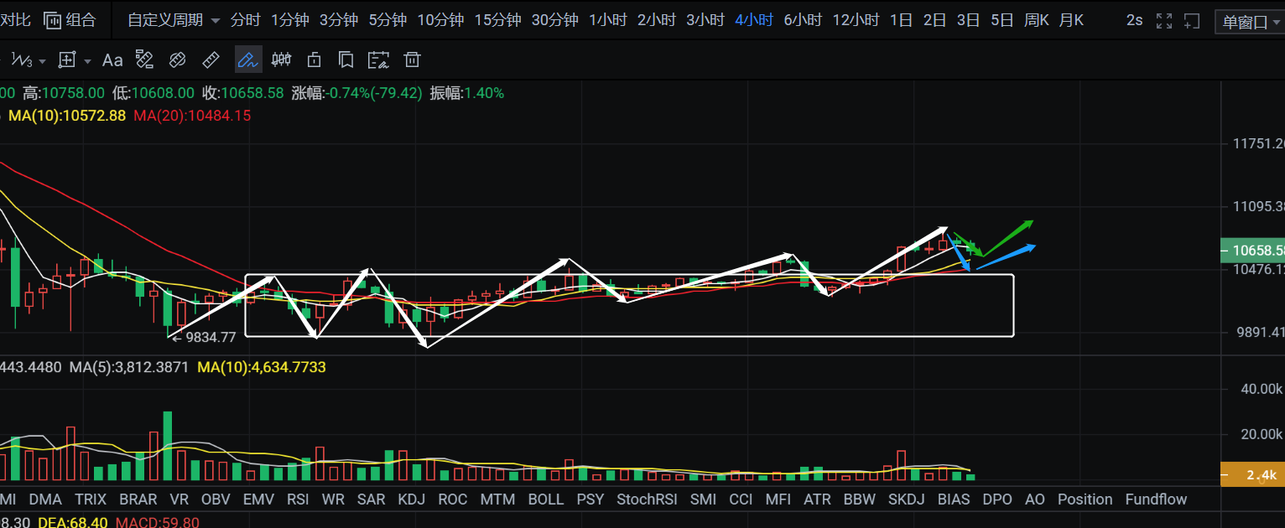Switch to the 12小时 period

[x=856, y=20]
